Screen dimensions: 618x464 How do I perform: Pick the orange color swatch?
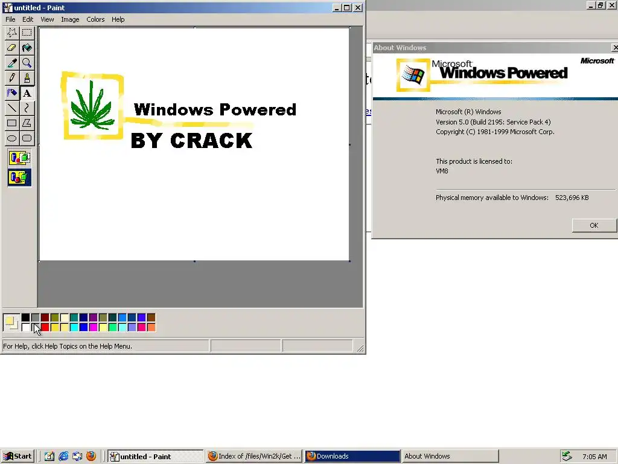click(151, 327)
